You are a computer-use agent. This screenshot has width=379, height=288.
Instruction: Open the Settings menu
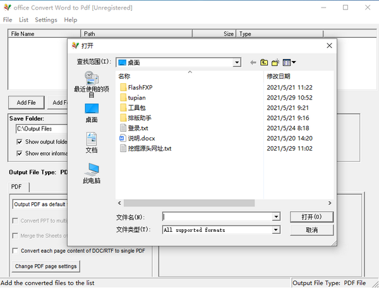click(46, 20)
